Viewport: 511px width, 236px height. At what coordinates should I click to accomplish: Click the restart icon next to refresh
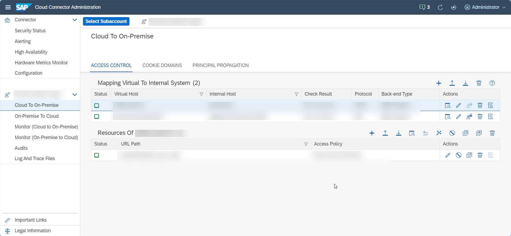(x=453, y=7)
